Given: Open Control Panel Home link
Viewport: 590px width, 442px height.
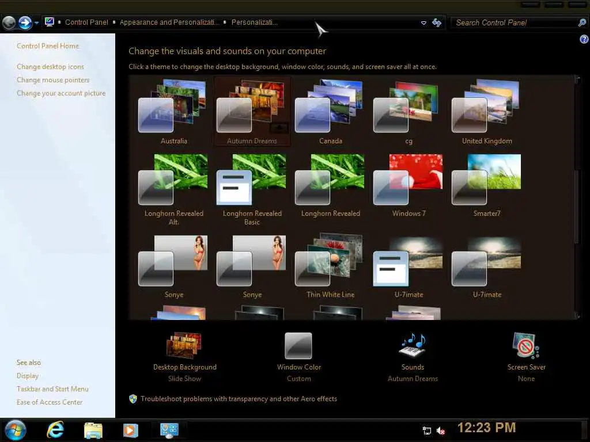Looking at the screenshot, I should click(48, 46).
